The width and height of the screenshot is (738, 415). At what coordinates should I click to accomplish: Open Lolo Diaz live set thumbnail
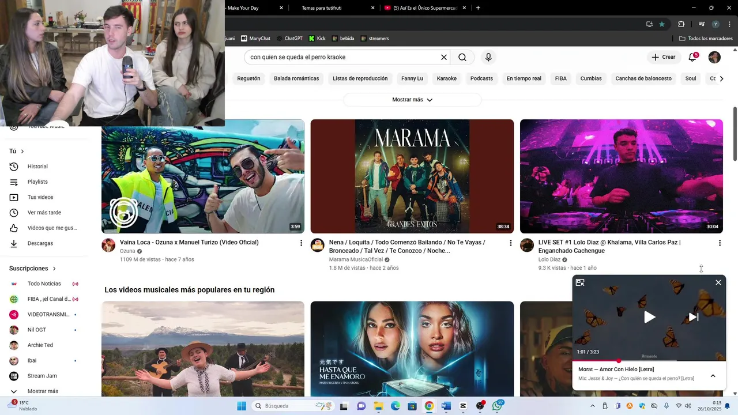tap(622, 176)
